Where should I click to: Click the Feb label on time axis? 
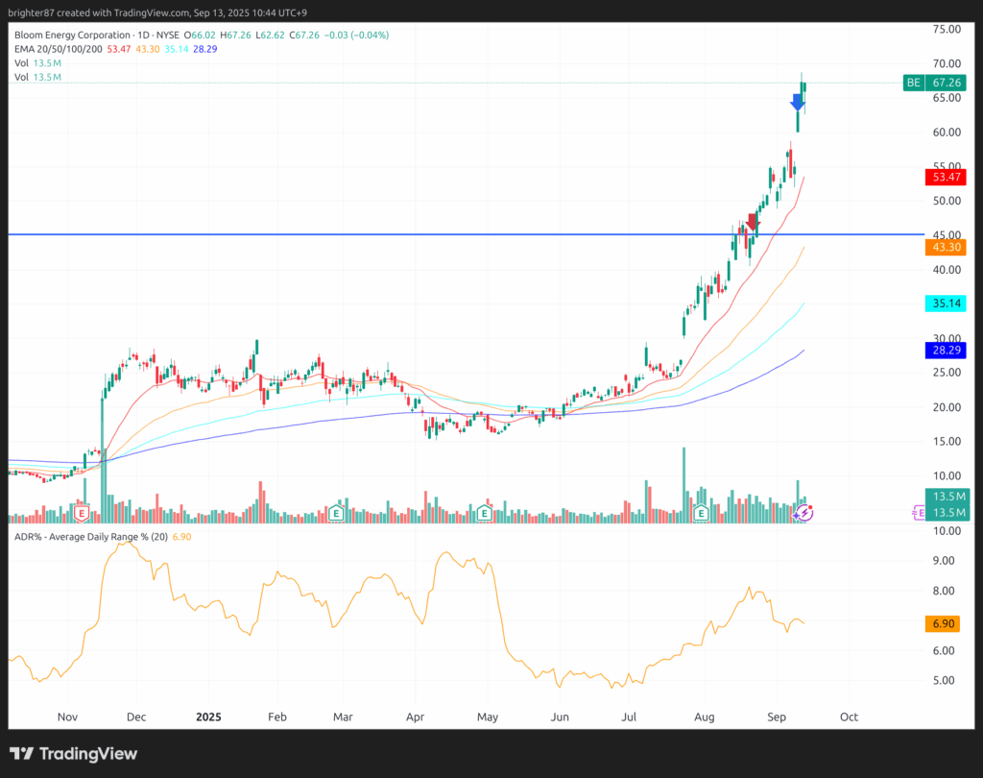click(x=277, y=717)
